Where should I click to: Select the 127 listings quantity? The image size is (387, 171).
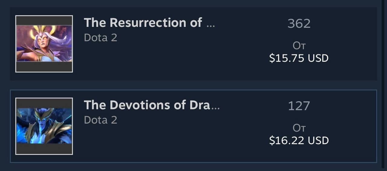point(299,106)
